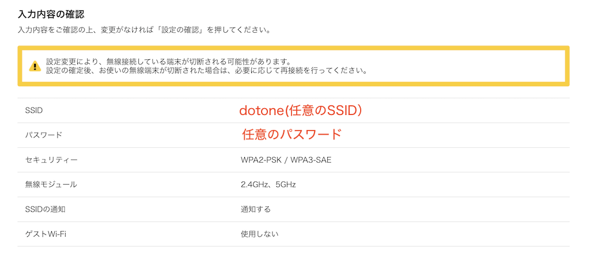590x264 pixels.
Task: Click the 5GHz band text
Action: tap(285, 184)
